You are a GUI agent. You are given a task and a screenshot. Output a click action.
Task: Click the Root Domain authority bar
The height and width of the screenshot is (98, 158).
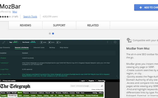pyautogui.click(x=33, y=42)
